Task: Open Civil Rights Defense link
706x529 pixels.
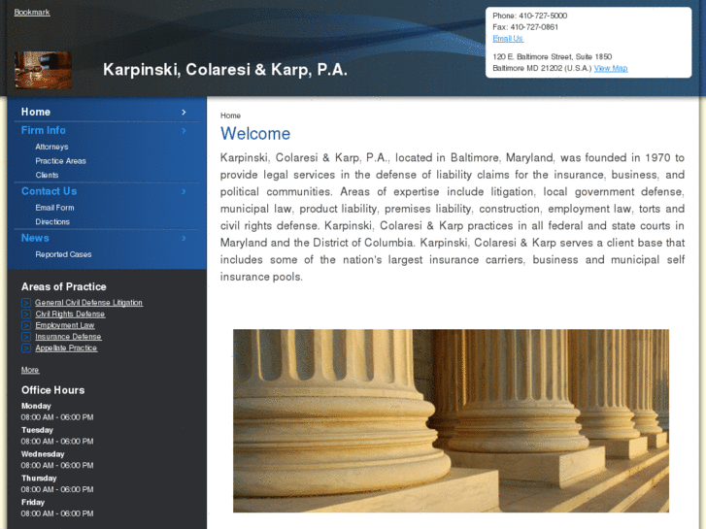Action: 70,314
